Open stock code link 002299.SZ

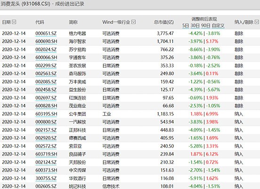pos(46,66)
